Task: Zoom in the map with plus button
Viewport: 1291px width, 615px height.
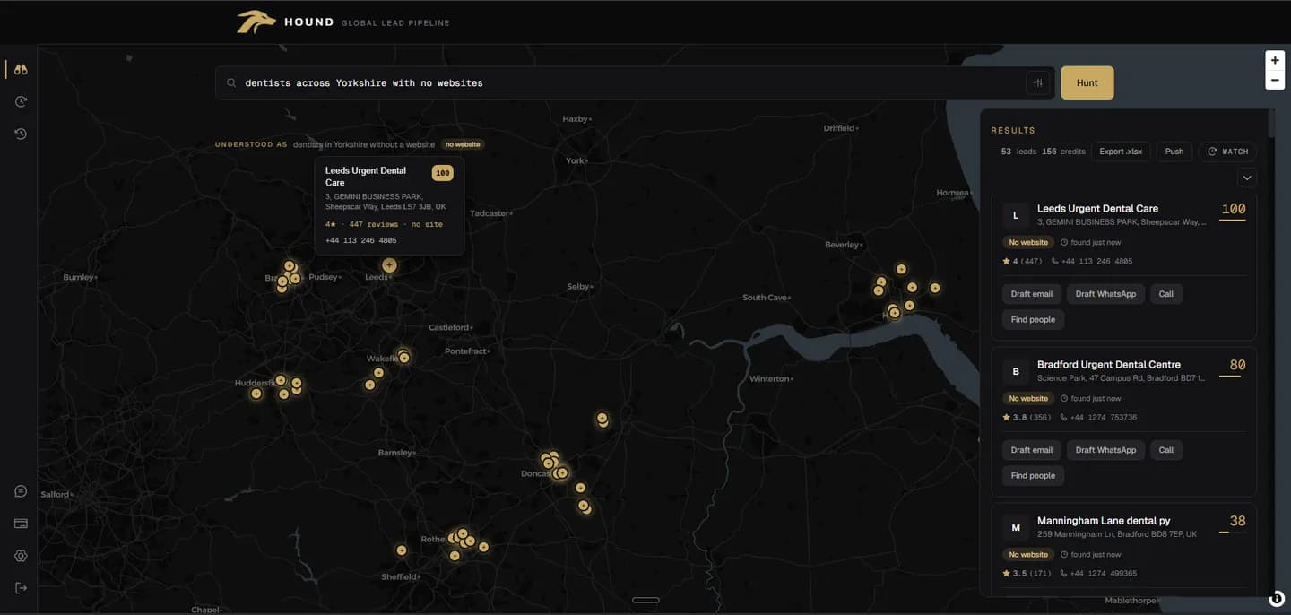Action: [x=1275, y=60]
